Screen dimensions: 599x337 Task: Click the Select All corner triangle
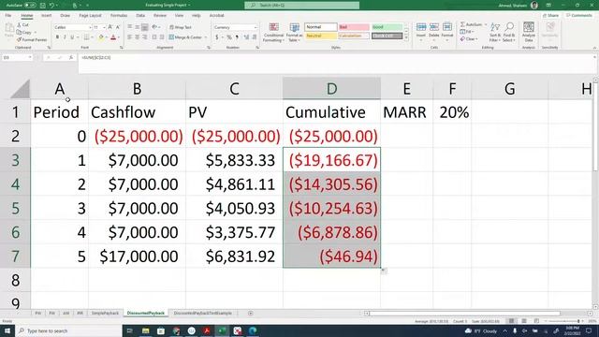(x=21, y=89)
